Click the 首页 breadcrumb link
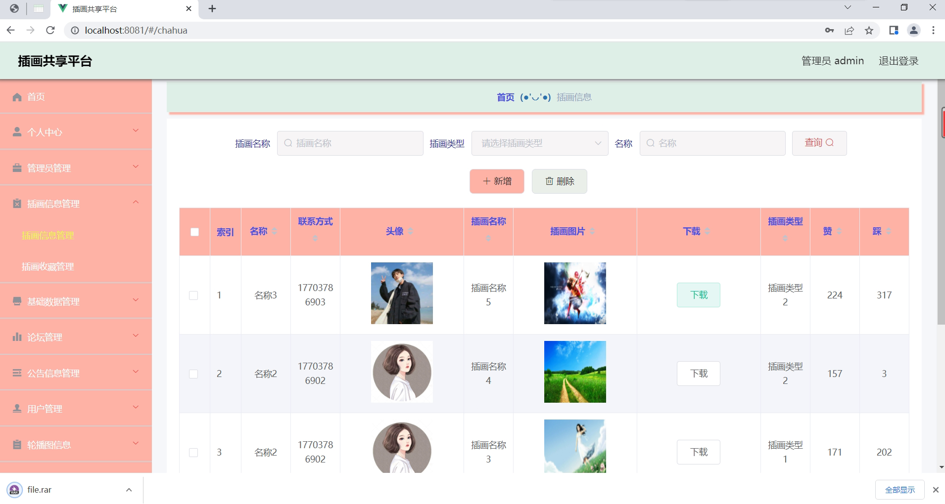This screenshot has height=504, width=945. coord(505,97)
